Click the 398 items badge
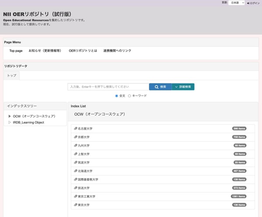 pyautogui.click(x=239, y=129)
